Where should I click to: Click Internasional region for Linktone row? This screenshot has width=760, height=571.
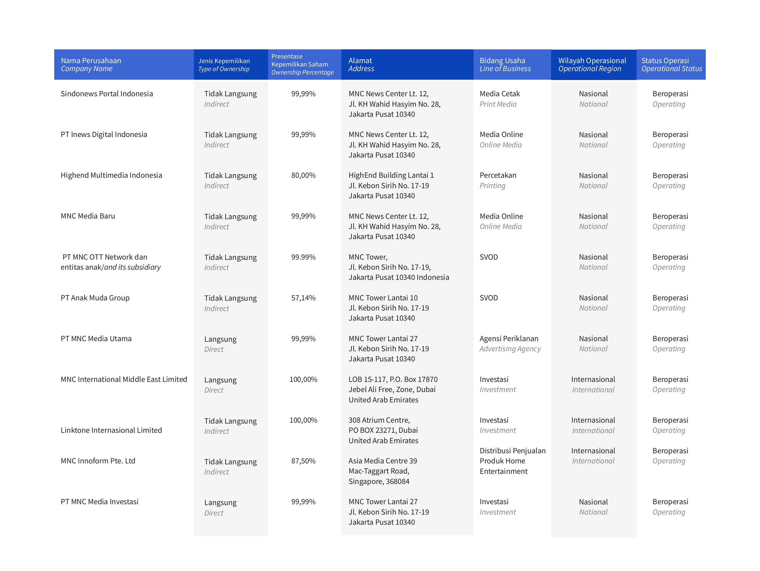(593, 421)
